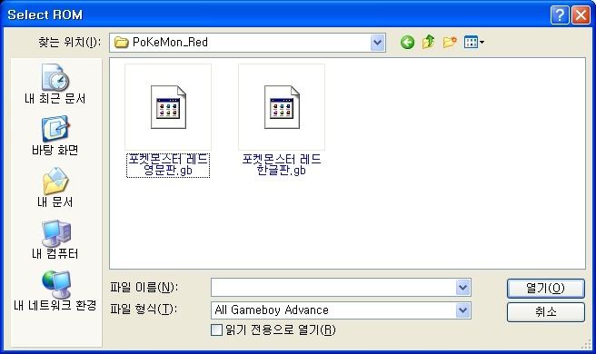Click the help question mark button

pyautogui.click(x=559, y=15)
